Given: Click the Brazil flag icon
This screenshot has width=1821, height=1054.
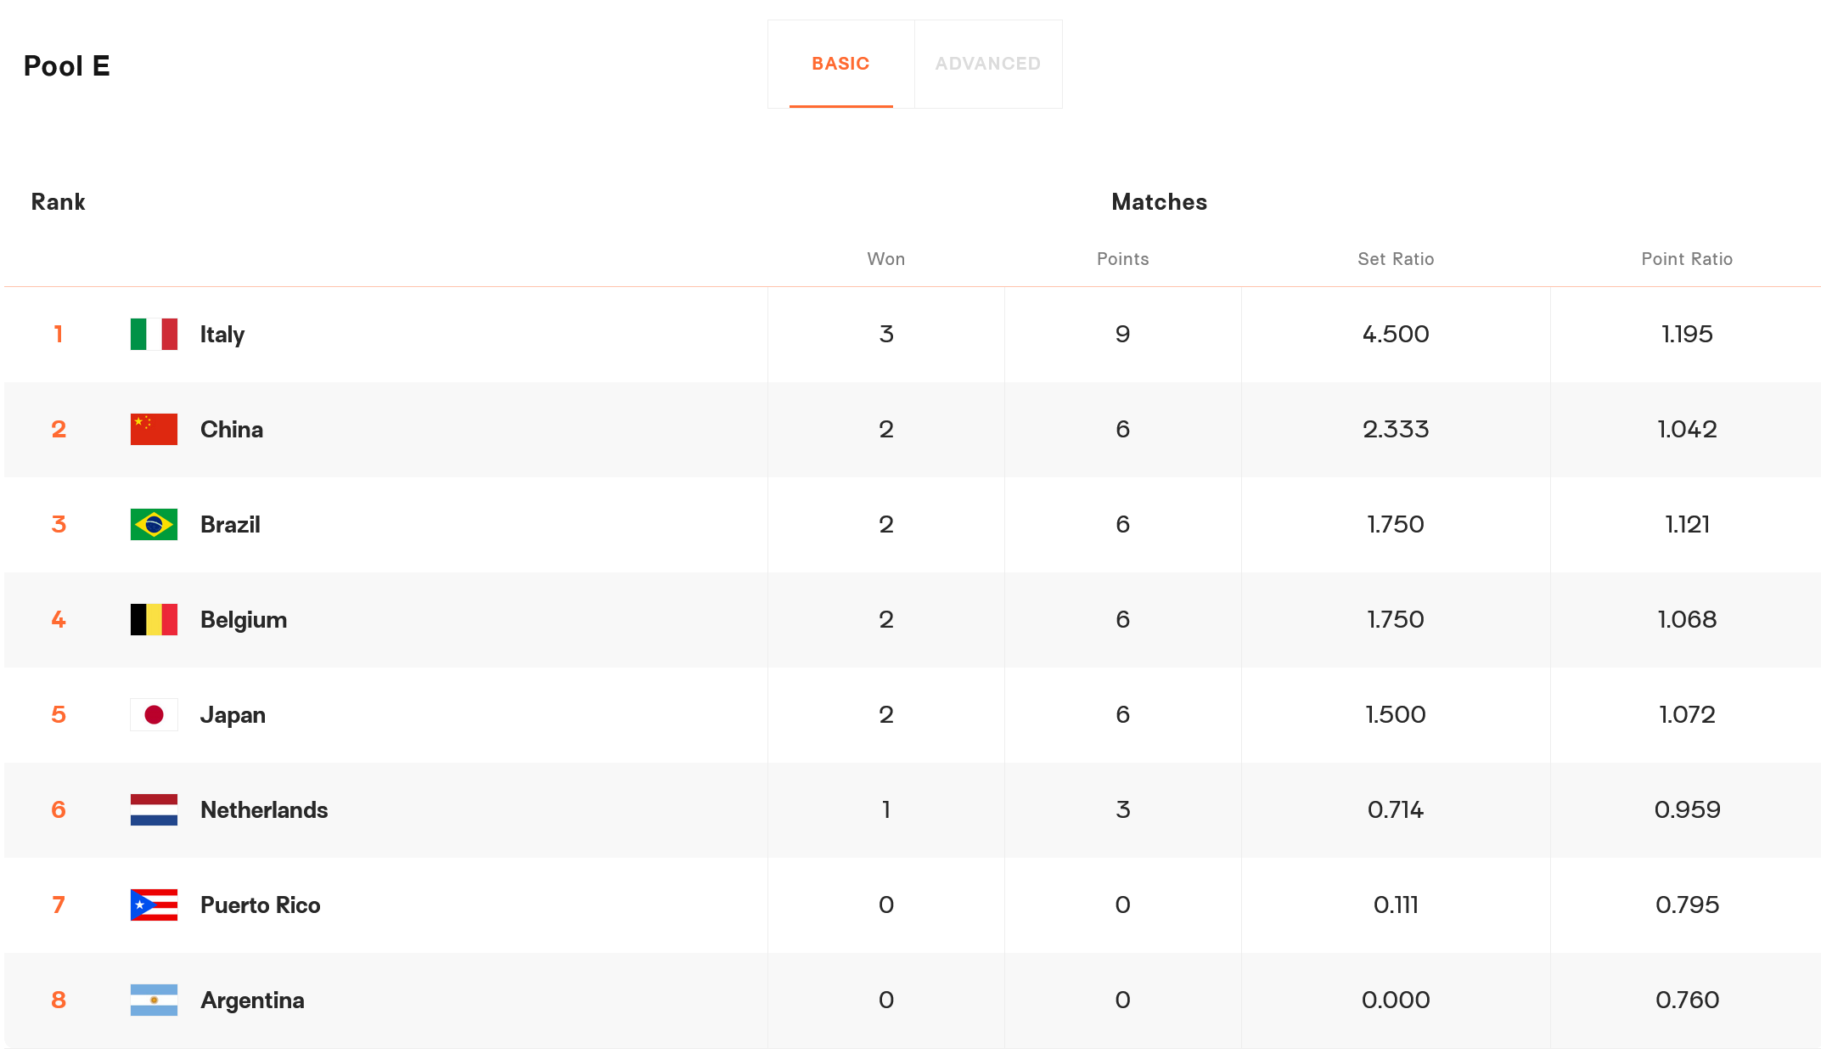Looking at the screenshot, I should point(154,525).
